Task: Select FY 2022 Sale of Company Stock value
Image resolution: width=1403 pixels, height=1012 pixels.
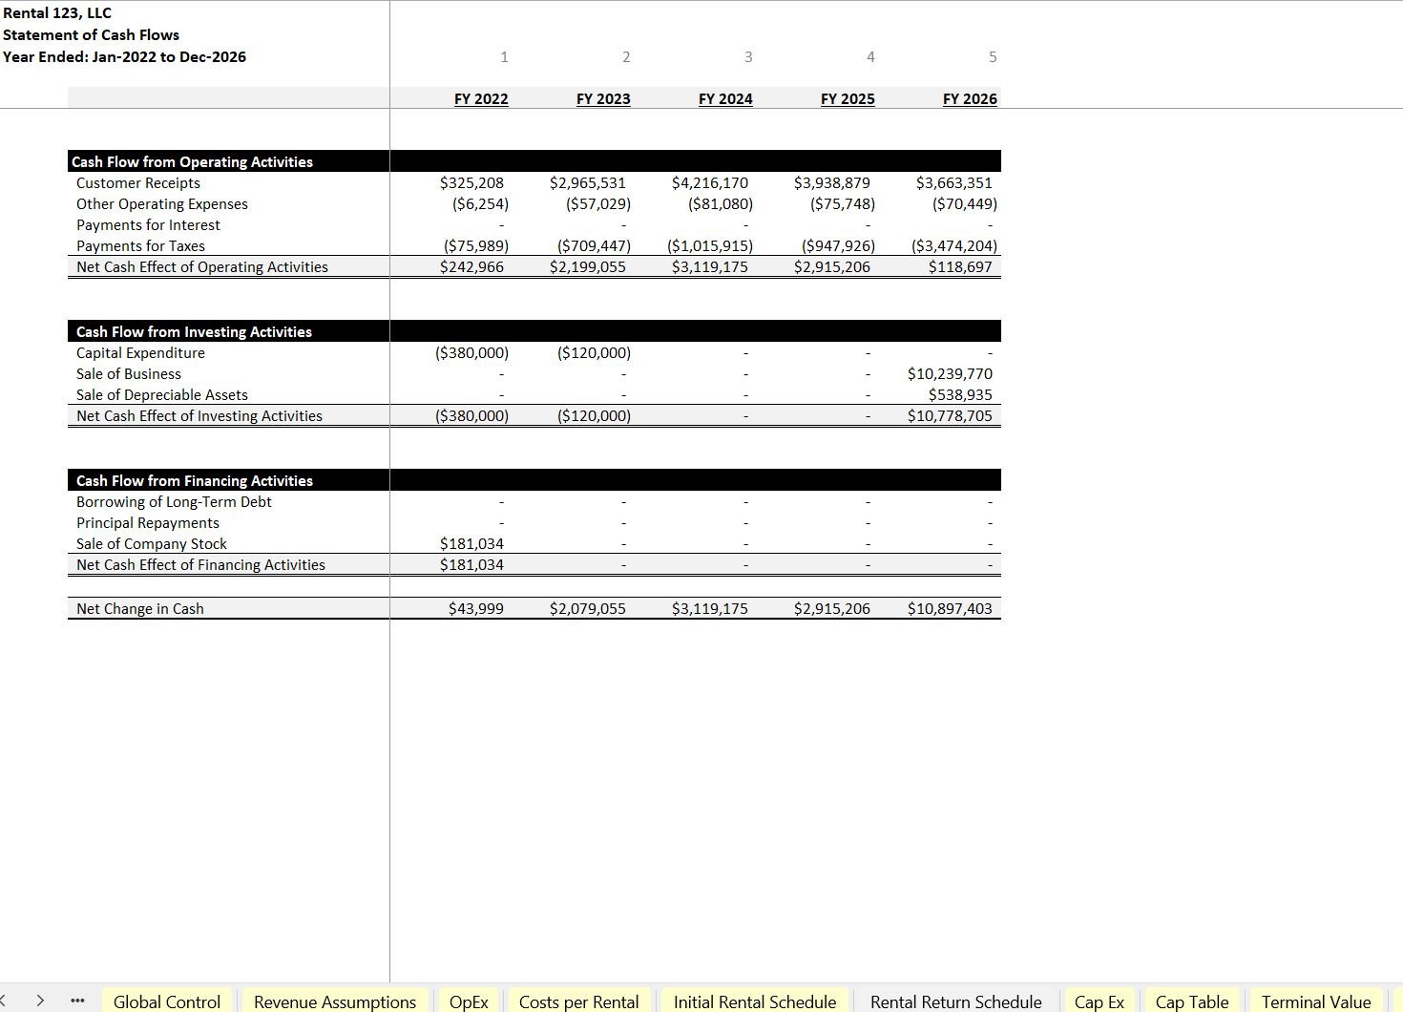Action: [x=471, y=544]
